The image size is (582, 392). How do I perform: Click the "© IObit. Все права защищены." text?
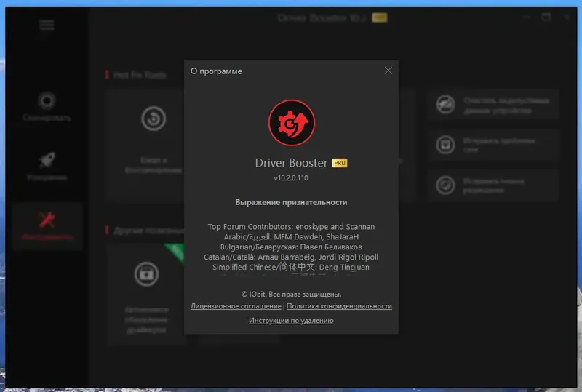point(292,294)
